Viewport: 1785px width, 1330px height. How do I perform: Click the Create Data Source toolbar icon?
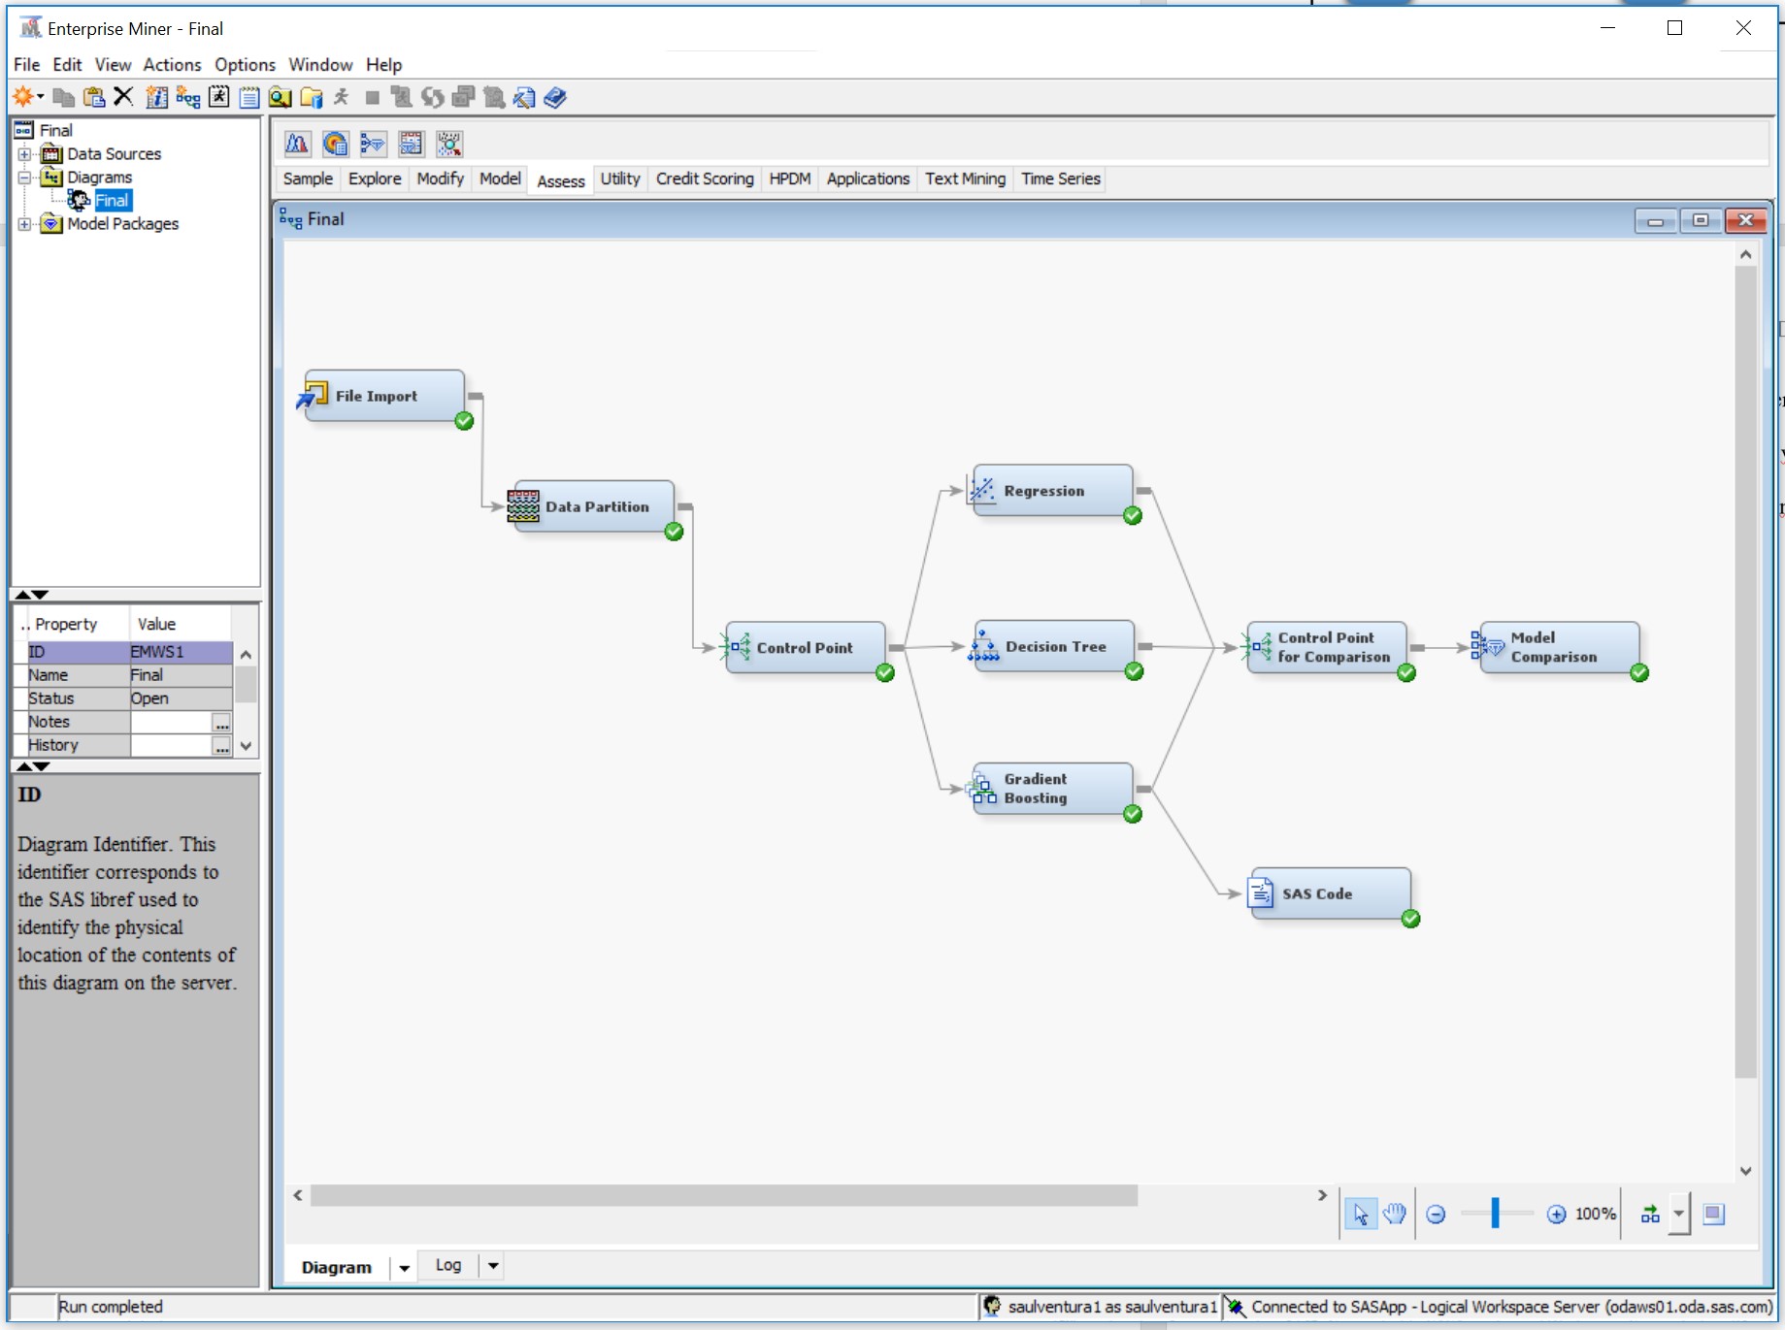(x=157, y=97)
